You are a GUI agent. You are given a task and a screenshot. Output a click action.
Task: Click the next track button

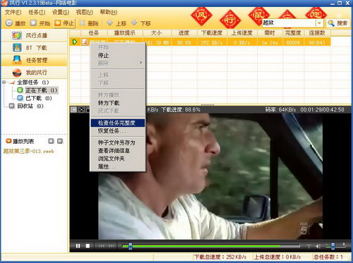tap(112, 246)
